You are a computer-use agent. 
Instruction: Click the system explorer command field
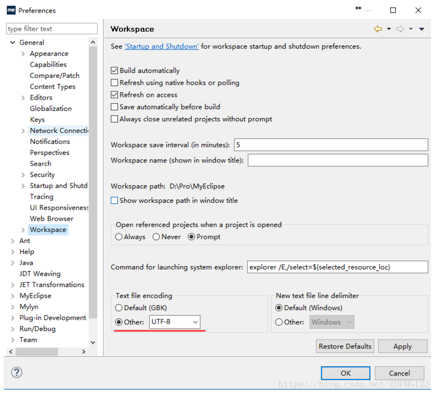point(337,267)
